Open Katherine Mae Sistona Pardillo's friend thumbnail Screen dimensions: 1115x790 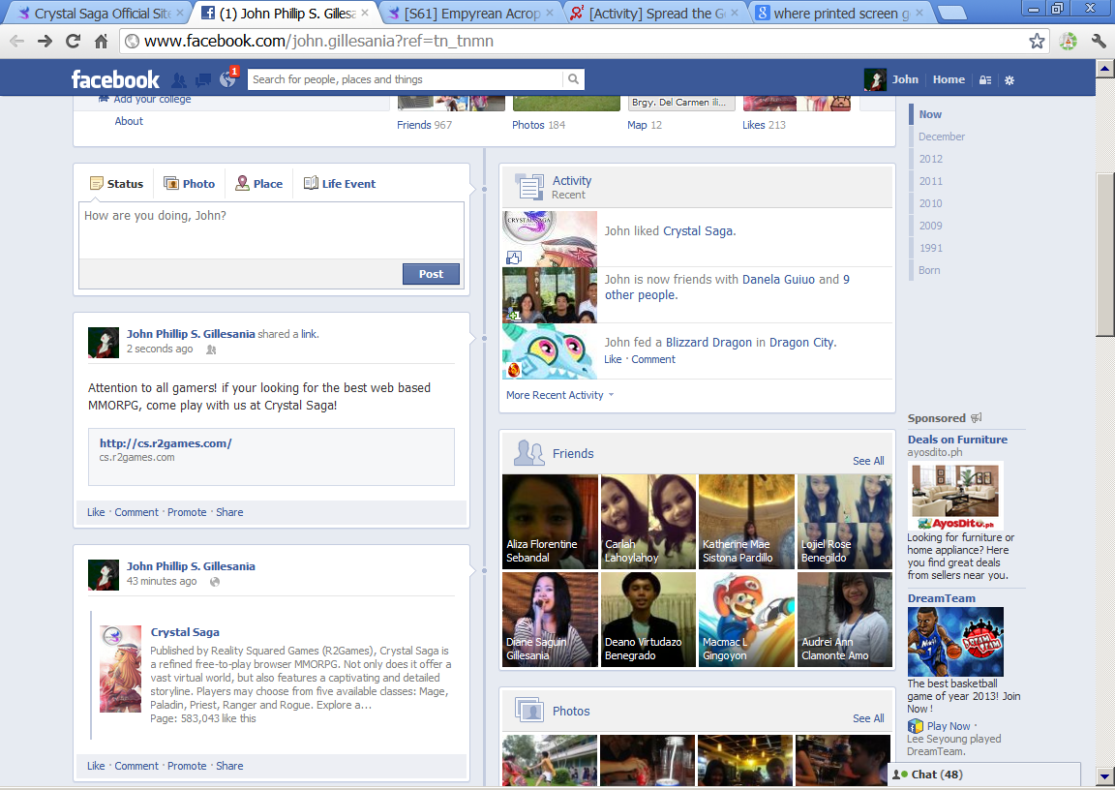click(x=746, y=521)
